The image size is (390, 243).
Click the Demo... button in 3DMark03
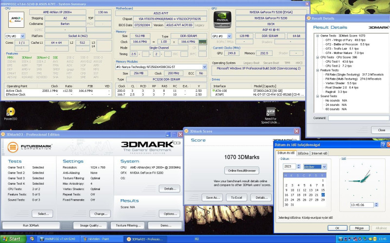point(165,226)
